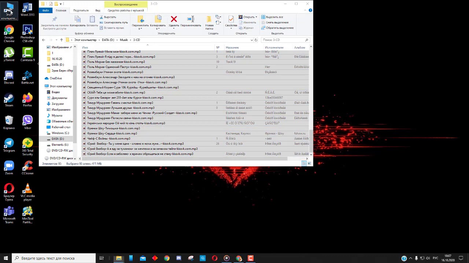The height and width of the screenshot is (263, 469).
Task: Open the Copy to (Копировать в) dropdown
Action: click(158, 23)
